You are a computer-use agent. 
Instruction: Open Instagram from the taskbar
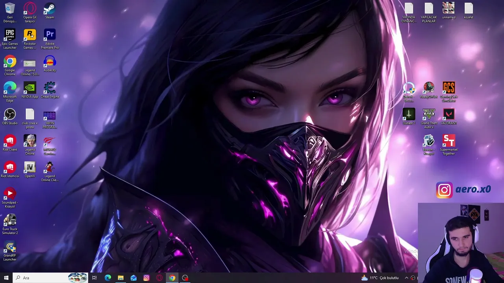tap(146, 278)
